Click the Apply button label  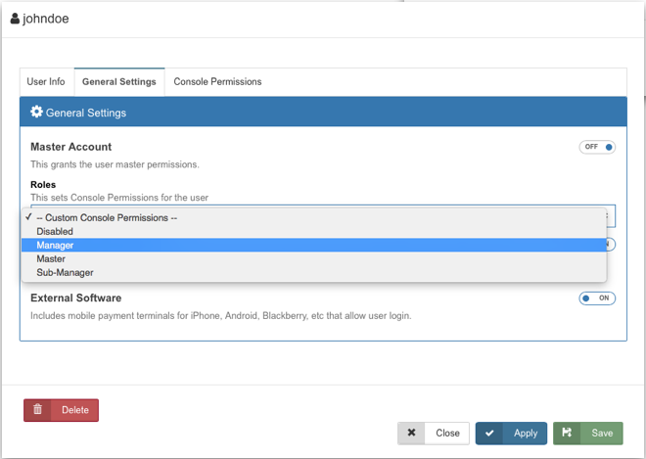526,433
